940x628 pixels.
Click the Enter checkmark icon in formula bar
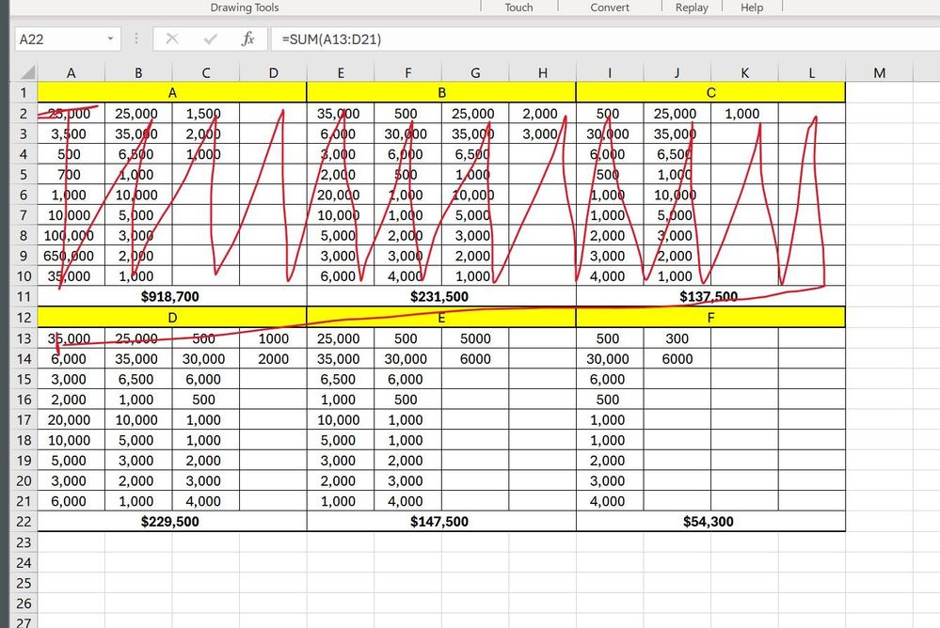click(210, 39)
